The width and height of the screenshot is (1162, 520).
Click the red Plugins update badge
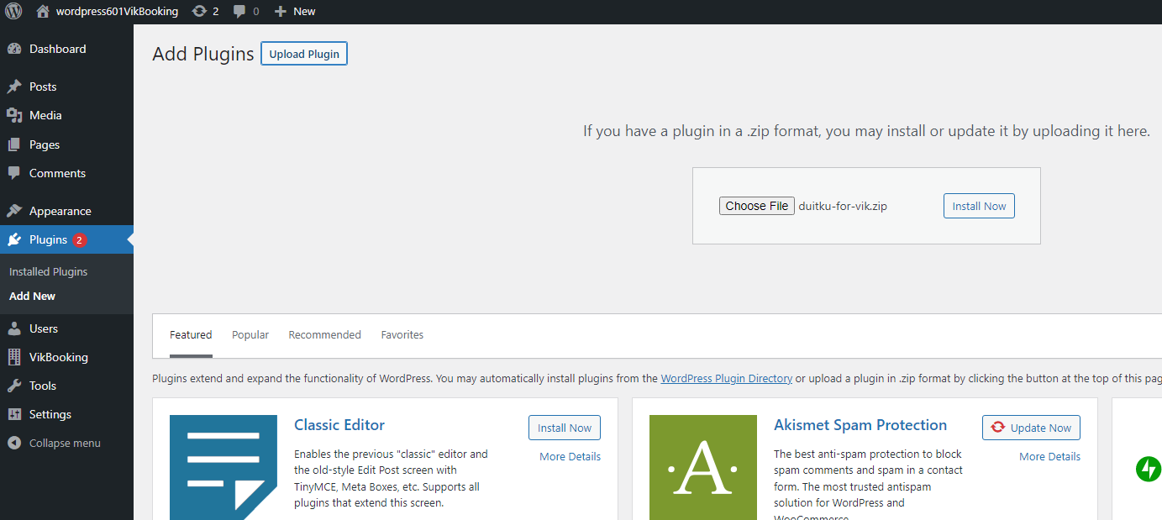79,240
